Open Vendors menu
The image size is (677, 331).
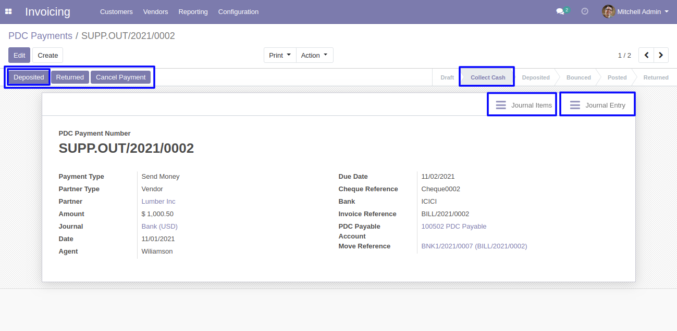[x=155, y=11]
